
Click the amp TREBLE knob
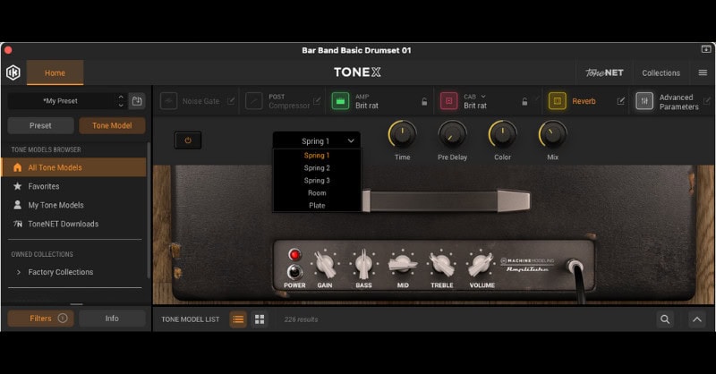(x=441, y=265)
